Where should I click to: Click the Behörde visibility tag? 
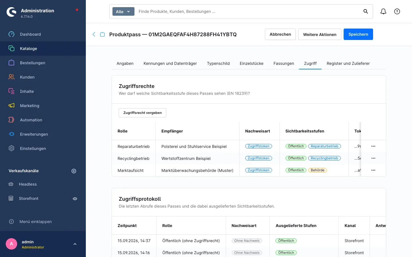(318, 170)
